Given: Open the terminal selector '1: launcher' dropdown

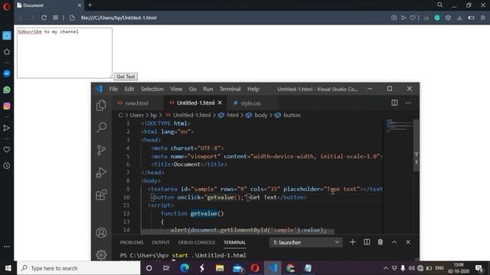Looking at the screenshot, I should 306,242.
